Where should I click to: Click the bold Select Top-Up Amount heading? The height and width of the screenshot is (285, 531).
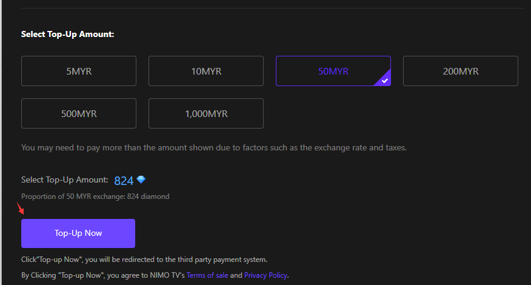68,34
